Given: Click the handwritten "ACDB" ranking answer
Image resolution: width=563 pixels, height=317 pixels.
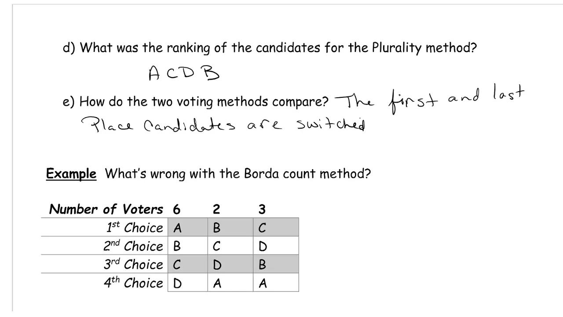Looking at the screenshot, I should click(x=184, y=73).
